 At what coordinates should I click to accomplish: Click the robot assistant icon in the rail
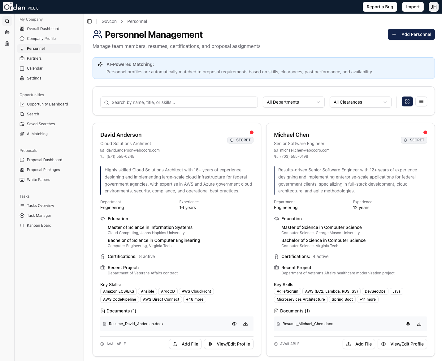pos(7,32)
